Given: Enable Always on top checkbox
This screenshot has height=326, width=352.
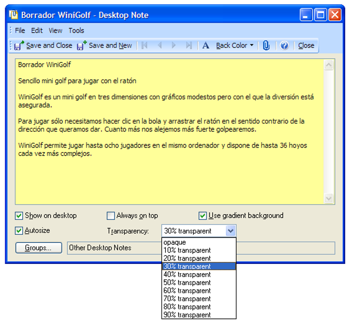Looking at the screenshot, I should pyautogui.click(x=111, y=216).
